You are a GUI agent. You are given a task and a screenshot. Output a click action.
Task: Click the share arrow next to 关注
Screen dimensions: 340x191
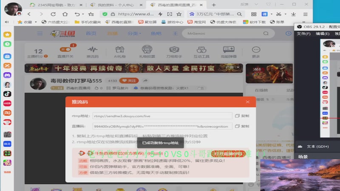tap(145, 81)
